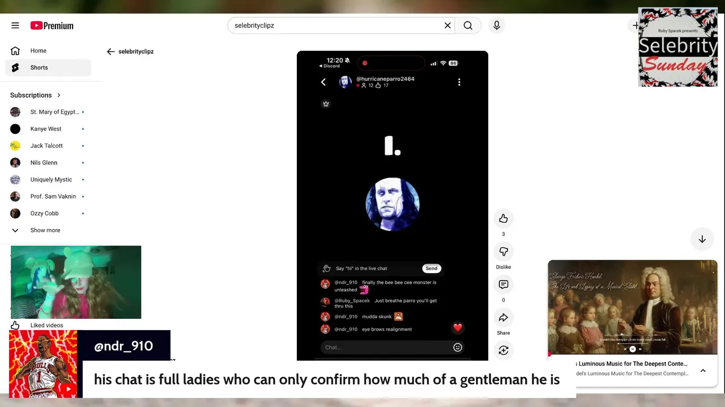Image resolution: width=725 pixels, height=407 pixels.
Task: Click the Subscriptions heading
Action: (31, 95)
